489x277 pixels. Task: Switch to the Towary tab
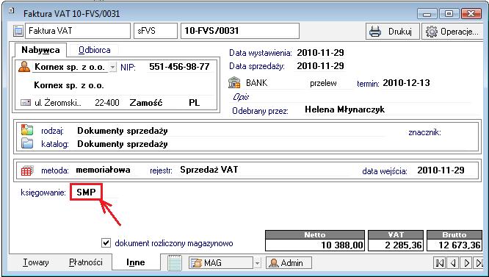pyautogui.click(x=35, y=262)
